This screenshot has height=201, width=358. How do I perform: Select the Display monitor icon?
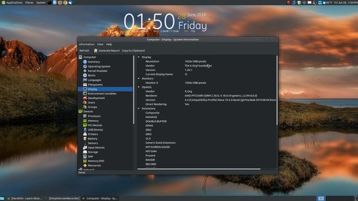tap(85, 89)
